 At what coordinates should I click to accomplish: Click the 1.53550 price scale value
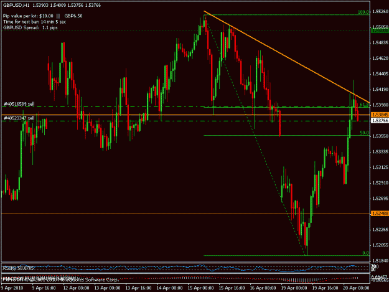(380, 136)
